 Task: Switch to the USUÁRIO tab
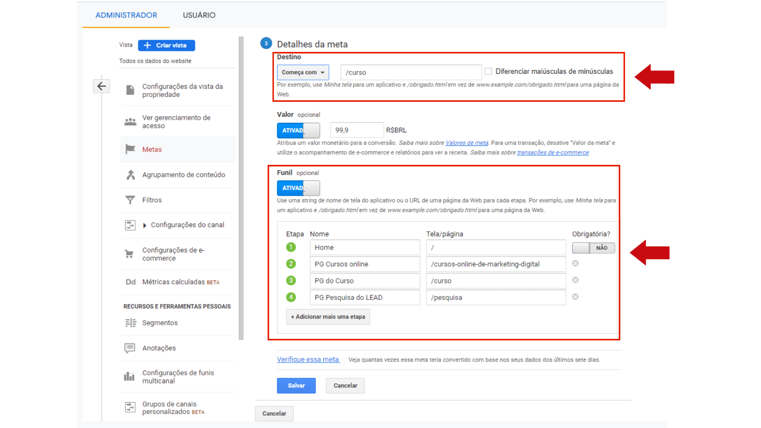coord(199,15)
